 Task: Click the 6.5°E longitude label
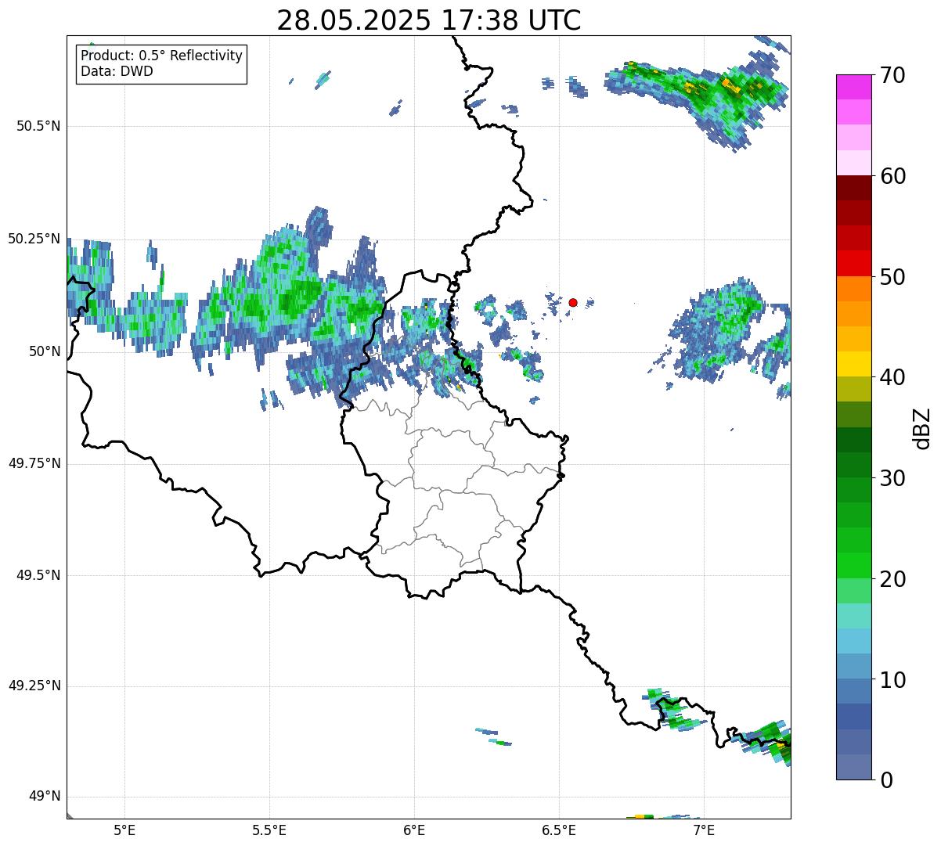559,830
